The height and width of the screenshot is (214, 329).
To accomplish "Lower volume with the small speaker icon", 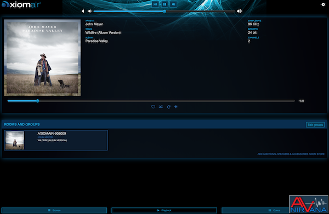I will coord(90,11).
